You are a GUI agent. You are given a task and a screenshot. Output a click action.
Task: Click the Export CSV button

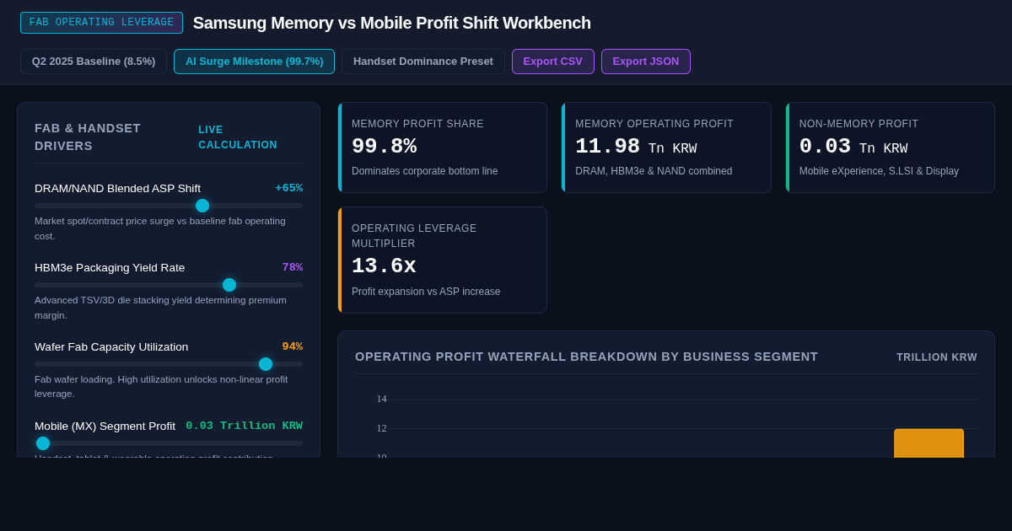click(x=552, y=62)
